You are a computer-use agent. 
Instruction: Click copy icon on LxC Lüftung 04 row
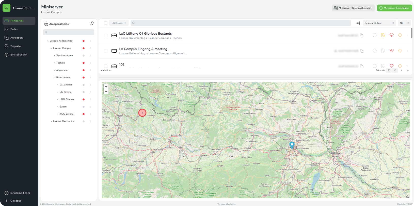point(362,35)
